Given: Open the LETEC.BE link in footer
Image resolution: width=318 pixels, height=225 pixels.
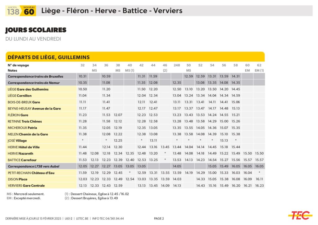Looking at the screenshot, I should 83,218.
